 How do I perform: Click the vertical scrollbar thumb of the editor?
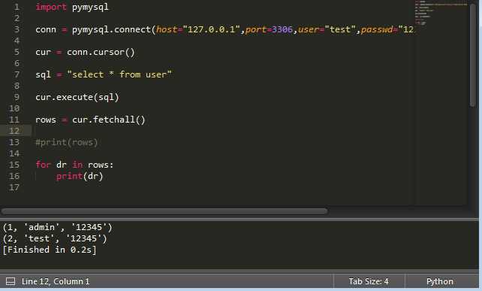coord(473,56)
